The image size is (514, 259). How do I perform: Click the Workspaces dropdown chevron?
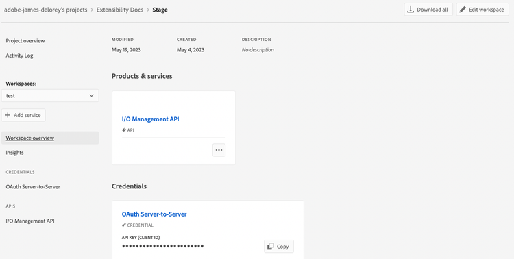(91, 96)
